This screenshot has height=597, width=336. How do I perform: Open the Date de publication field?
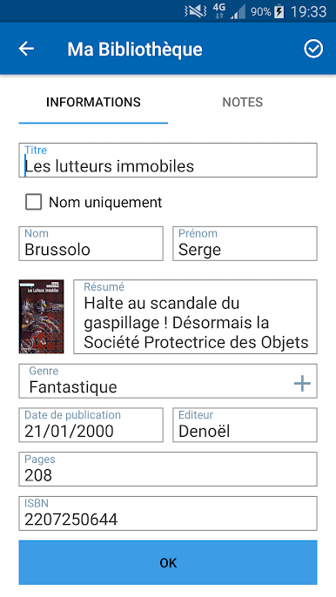click(91, 425)
